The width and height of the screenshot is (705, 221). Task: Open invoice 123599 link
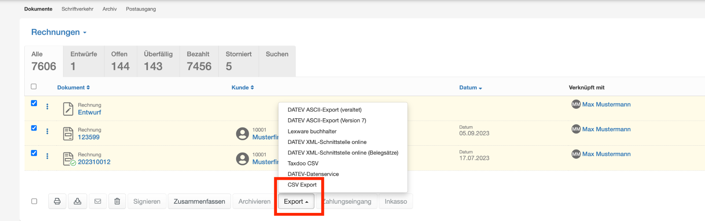[89, 137]
